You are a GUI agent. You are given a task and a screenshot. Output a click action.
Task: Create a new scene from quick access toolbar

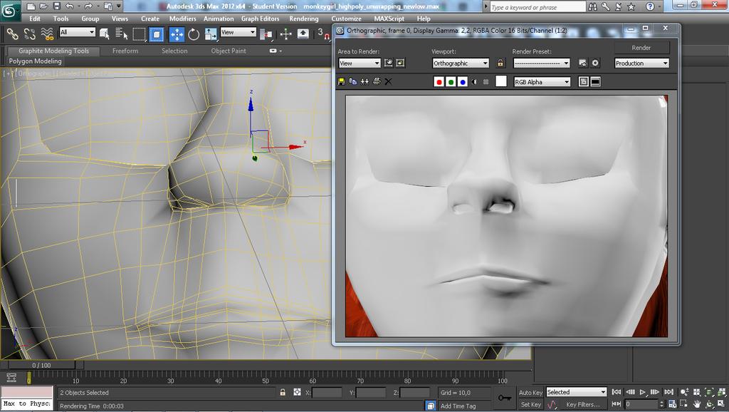31,6
